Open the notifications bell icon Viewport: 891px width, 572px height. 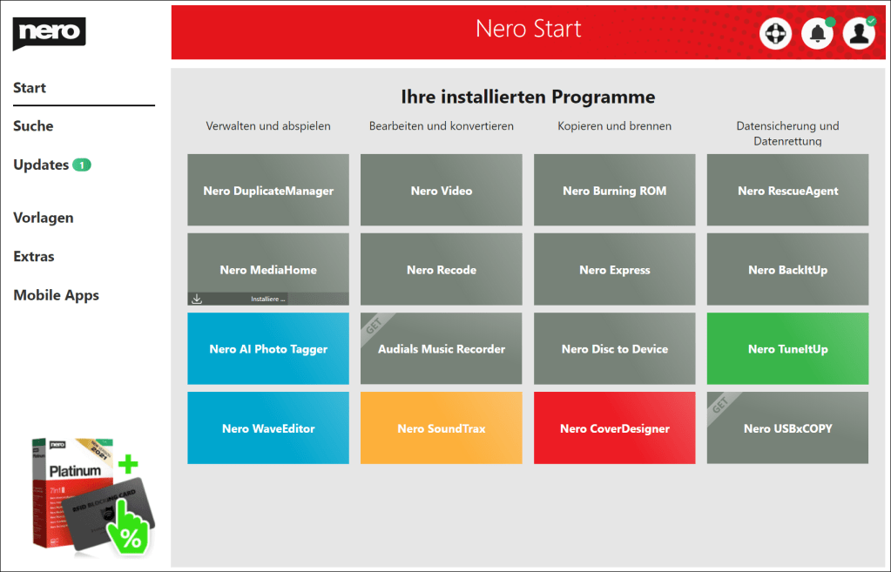(817, 34)
